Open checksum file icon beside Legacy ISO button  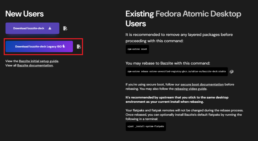79,46
